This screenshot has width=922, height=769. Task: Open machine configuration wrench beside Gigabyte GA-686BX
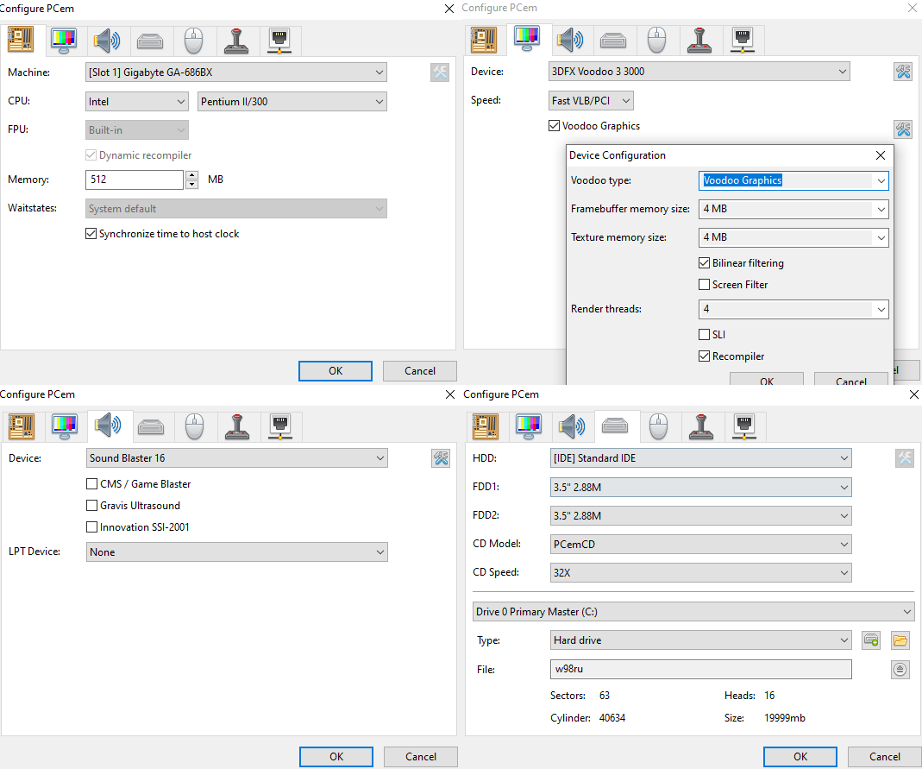tap(440, 72)
